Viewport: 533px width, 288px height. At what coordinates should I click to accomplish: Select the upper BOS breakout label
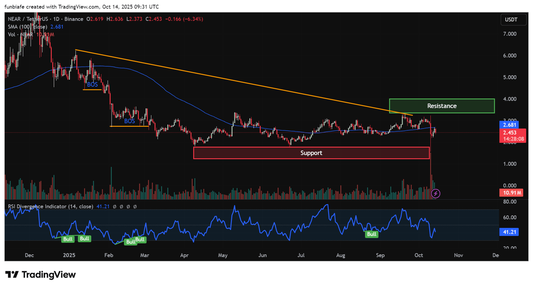(92, 84)
